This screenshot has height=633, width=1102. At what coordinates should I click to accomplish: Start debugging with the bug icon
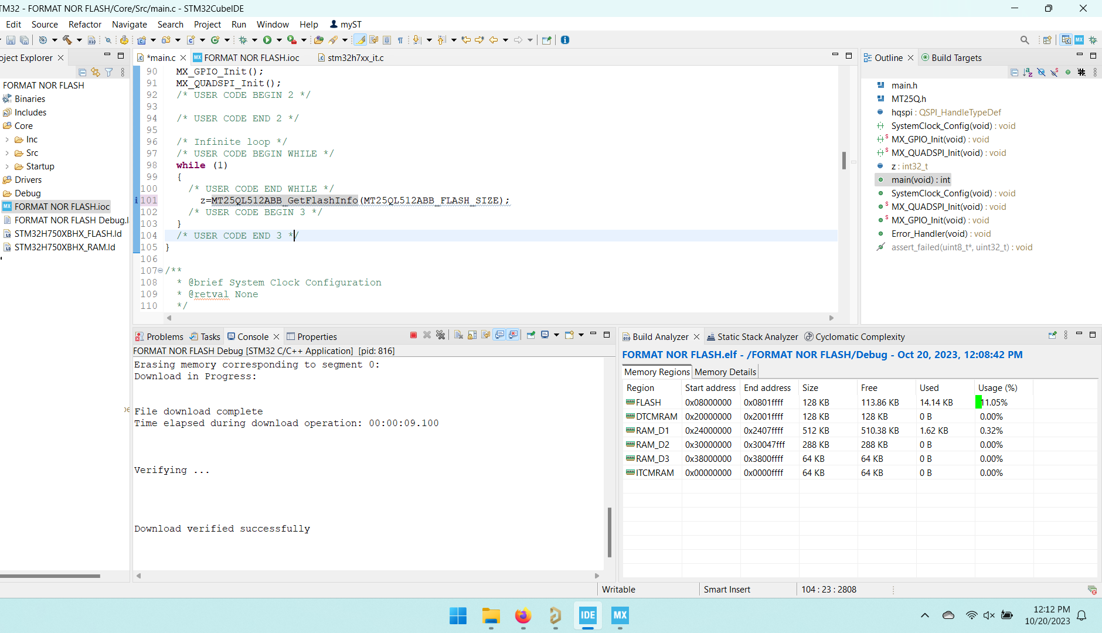[242, 40]
